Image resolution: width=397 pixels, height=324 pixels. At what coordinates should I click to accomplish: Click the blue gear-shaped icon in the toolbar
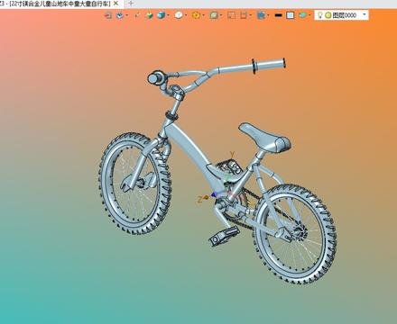261,15
